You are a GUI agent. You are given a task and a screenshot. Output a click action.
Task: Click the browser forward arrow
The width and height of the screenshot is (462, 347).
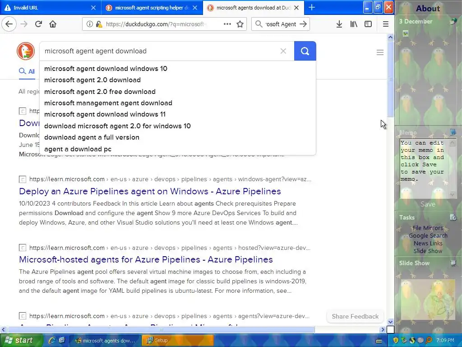point(24,24)
